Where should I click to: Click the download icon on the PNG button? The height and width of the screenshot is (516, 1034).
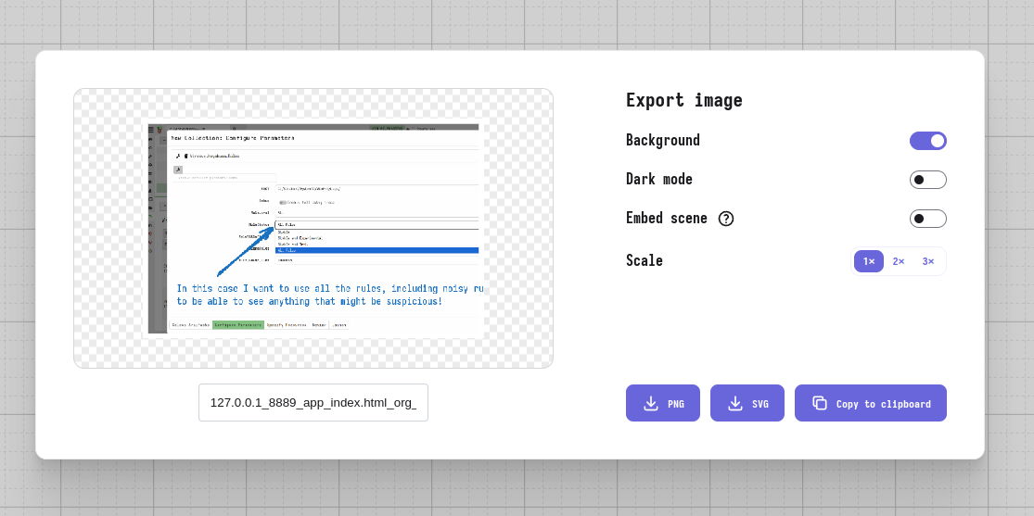[651, 403]
